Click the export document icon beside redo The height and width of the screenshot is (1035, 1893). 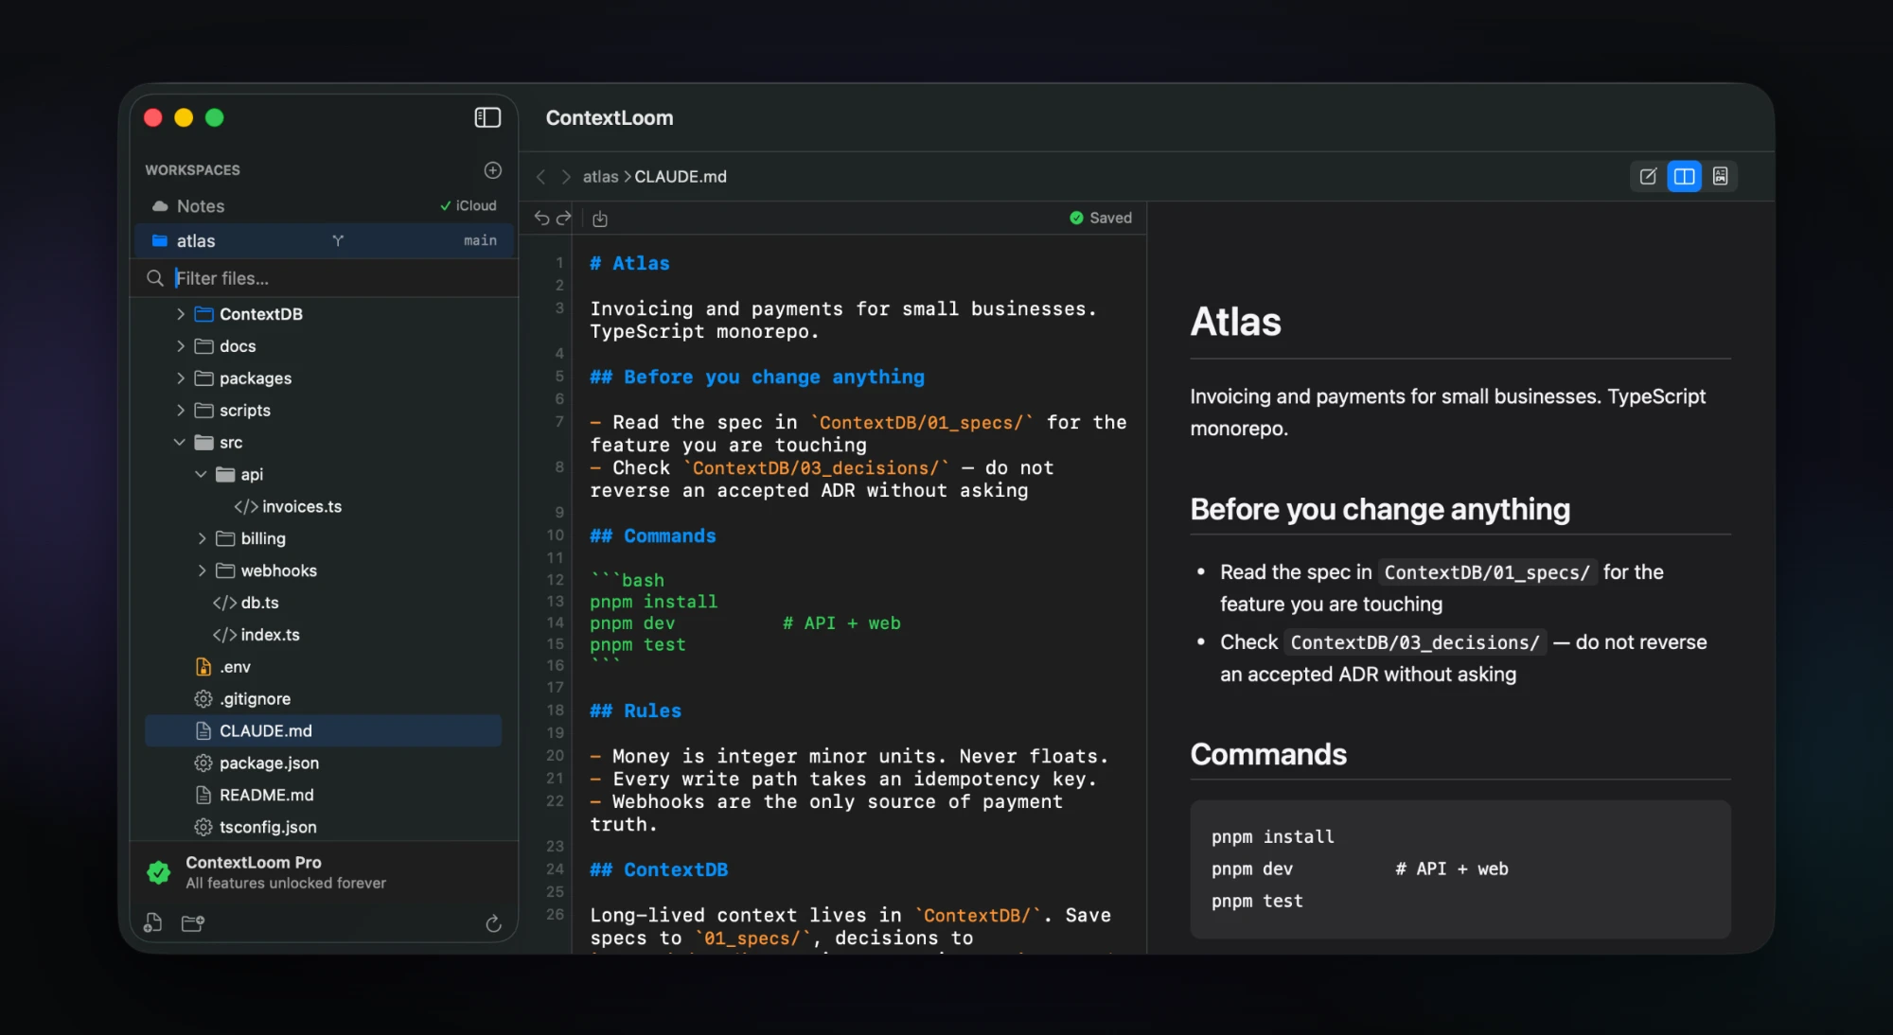600,219
